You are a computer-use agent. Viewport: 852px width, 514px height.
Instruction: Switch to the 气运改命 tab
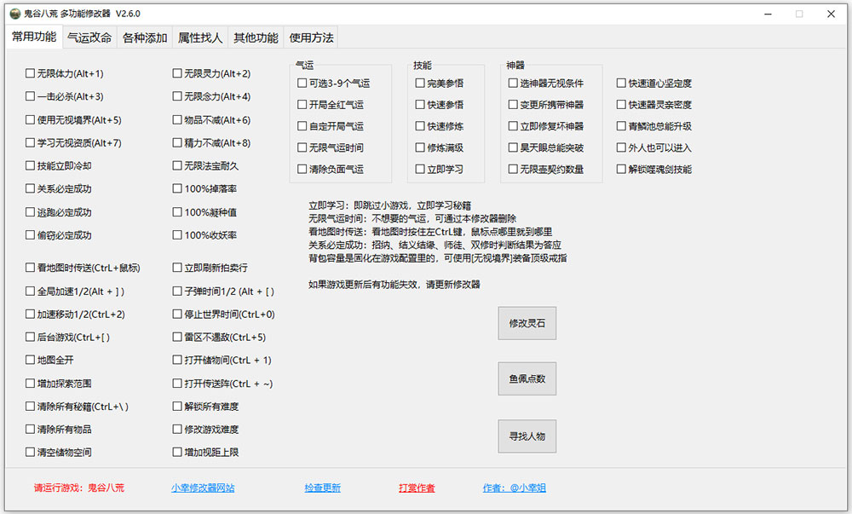[x=89, y=38]
